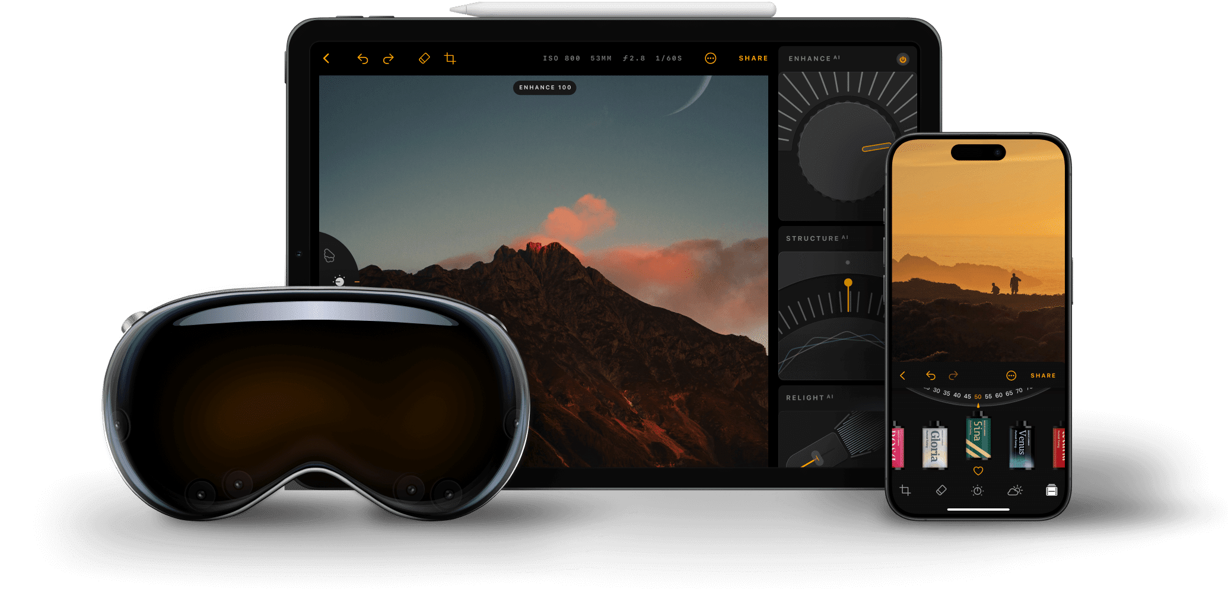The image size is (1228, 589).
Task: Set the iPhone intensity dial to 50
Action: point(978,397)
